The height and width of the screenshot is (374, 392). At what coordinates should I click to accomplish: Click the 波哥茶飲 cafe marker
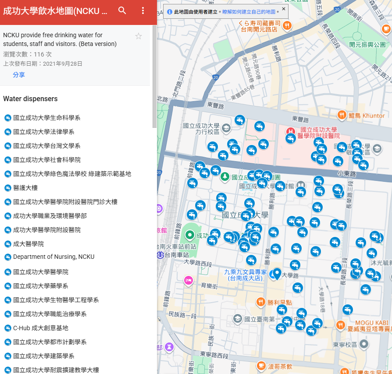260,366
